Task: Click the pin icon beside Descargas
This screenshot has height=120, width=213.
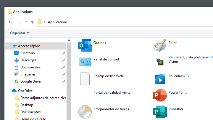Action: pyautogui.click(x=64, y=60)
